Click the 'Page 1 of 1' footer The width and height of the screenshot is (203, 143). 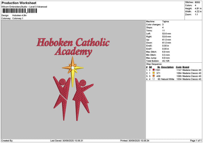[x=196, y=141]
